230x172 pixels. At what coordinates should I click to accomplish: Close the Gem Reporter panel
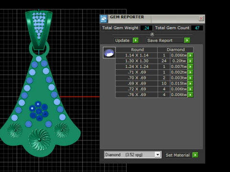[201, 19]
